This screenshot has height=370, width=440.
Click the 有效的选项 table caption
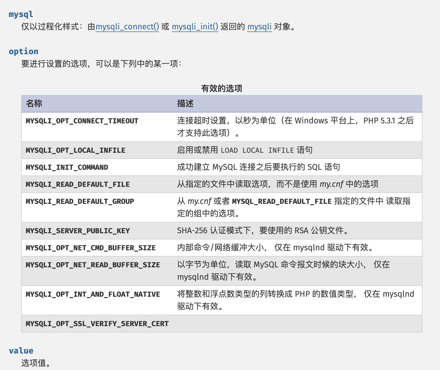[x=222, y=89]
